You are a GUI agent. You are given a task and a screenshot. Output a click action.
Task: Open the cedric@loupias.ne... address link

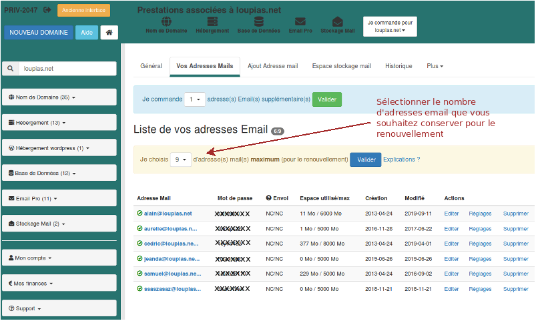(172, 244)
